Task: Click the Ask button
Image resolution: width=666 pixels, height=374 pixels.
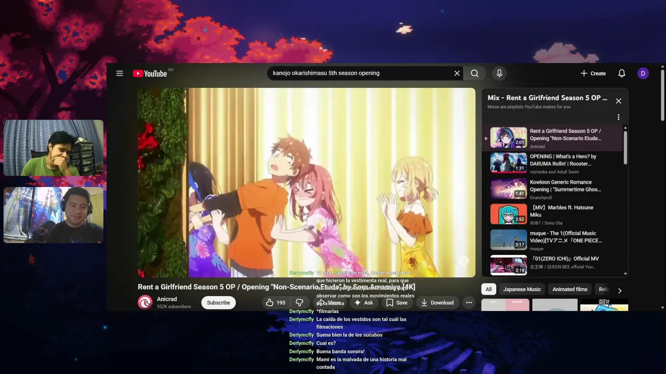Action: [x=364, y=302]
